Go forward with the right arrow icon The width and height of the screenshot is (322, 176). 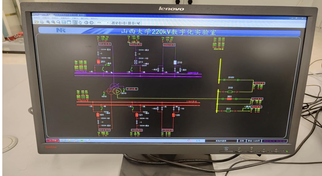click(x=91, y=22)
